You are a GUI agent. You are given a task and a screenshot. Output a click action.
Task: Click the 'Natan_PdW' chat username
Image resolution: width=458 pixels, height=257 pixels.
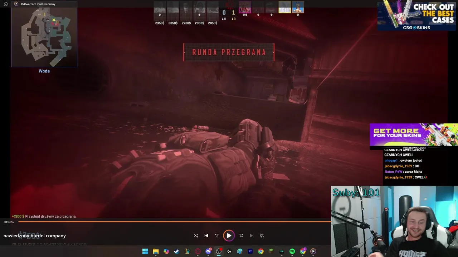click(393, 172)
